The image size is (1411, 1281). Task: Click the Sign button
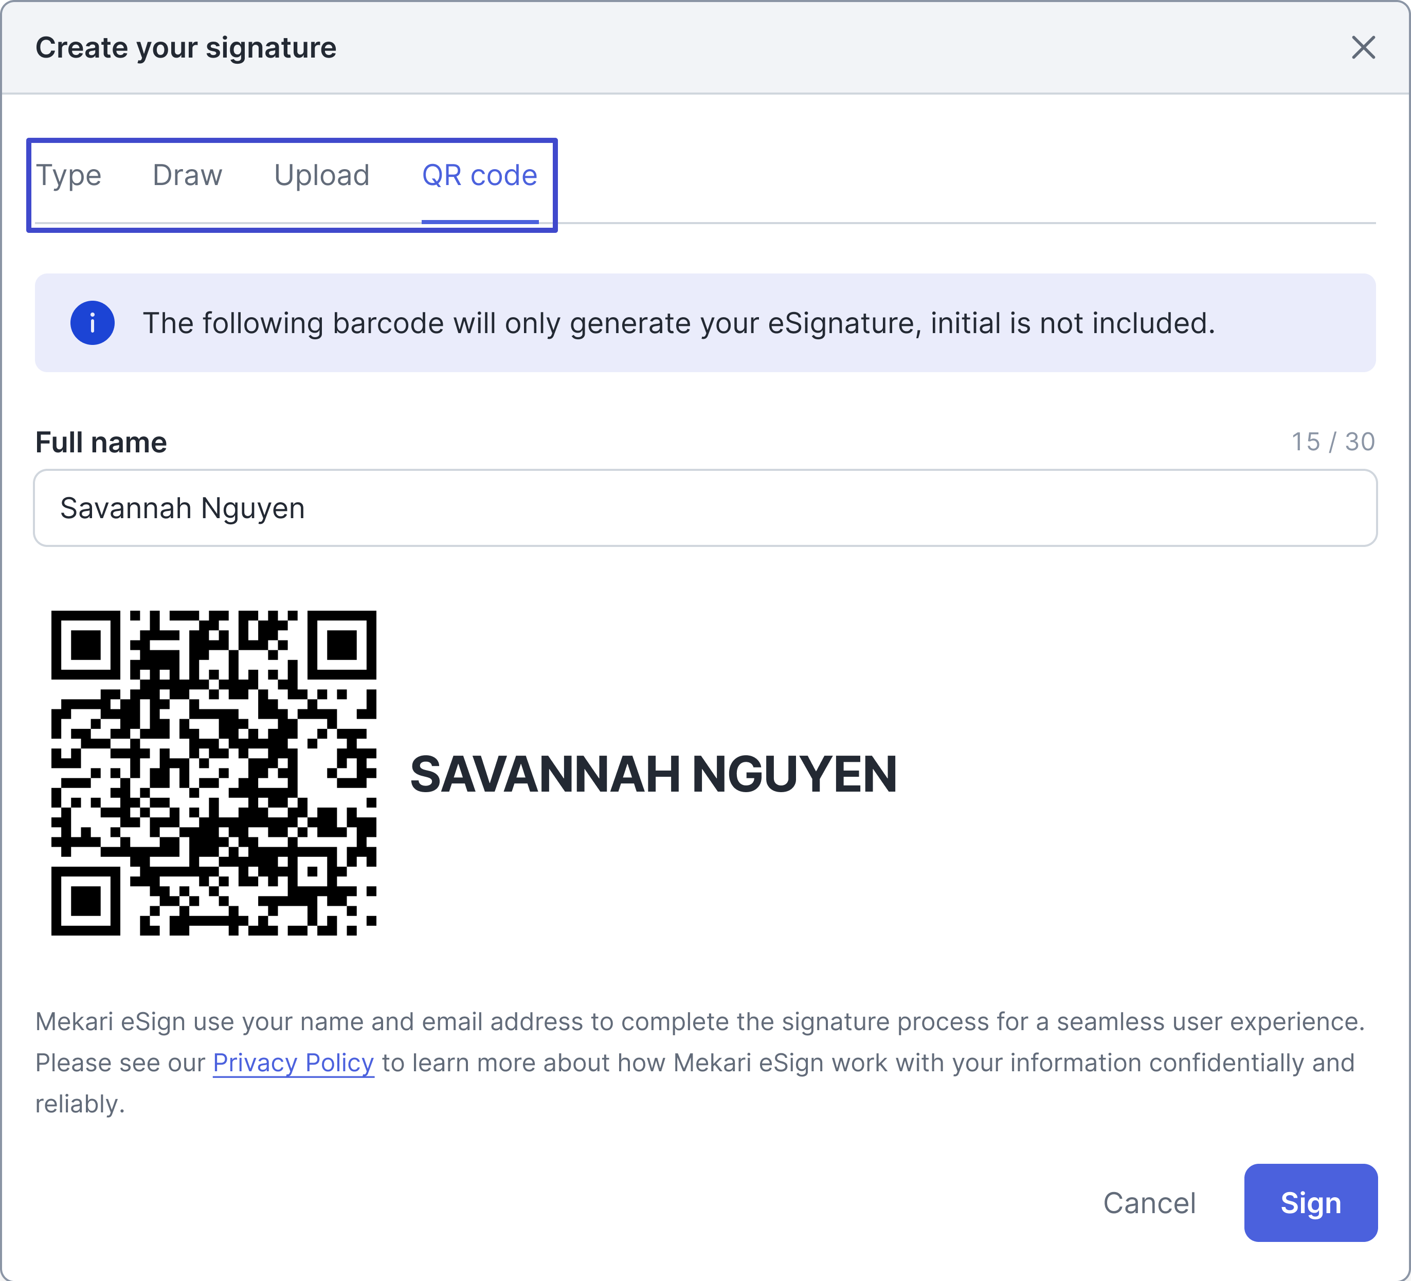click(x=1310, y=1203)
